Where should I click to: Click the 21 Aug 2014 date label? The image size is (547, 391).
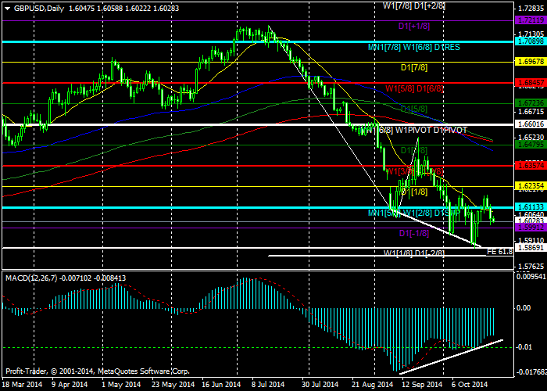click(371, 385)
